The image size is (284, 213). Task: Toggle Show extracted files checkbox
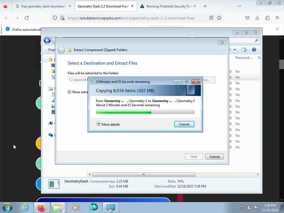(69, 92)
